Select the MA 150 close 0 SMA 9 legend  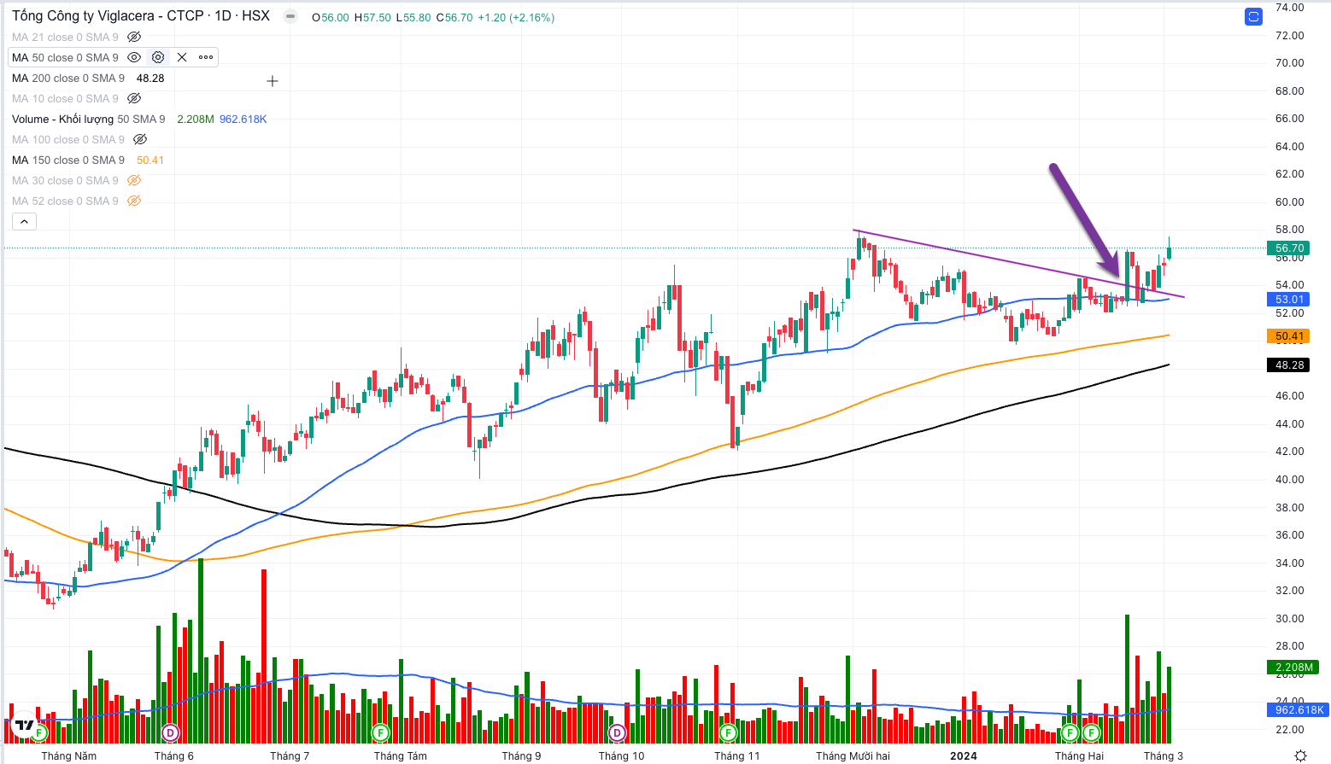[68, 160]
